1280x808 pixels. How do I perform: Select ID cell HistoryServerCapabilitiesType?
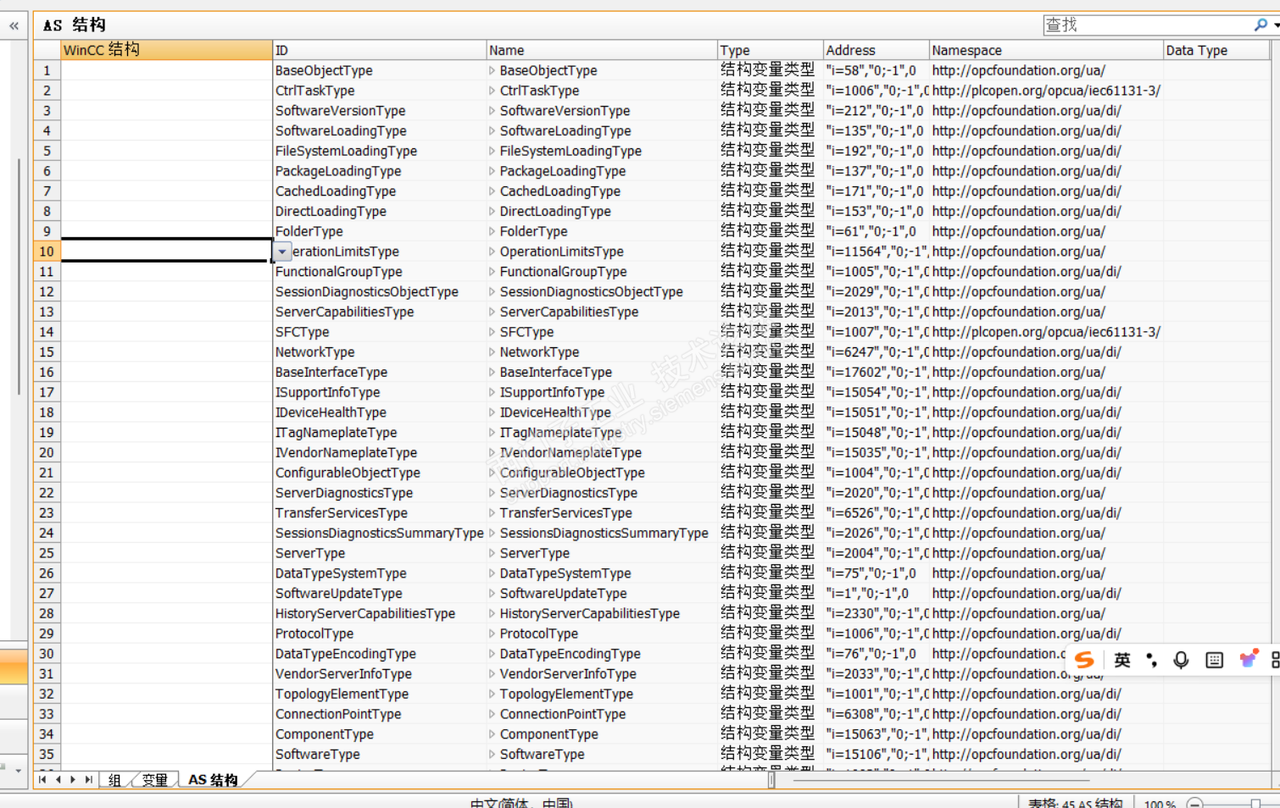[380, 614]
